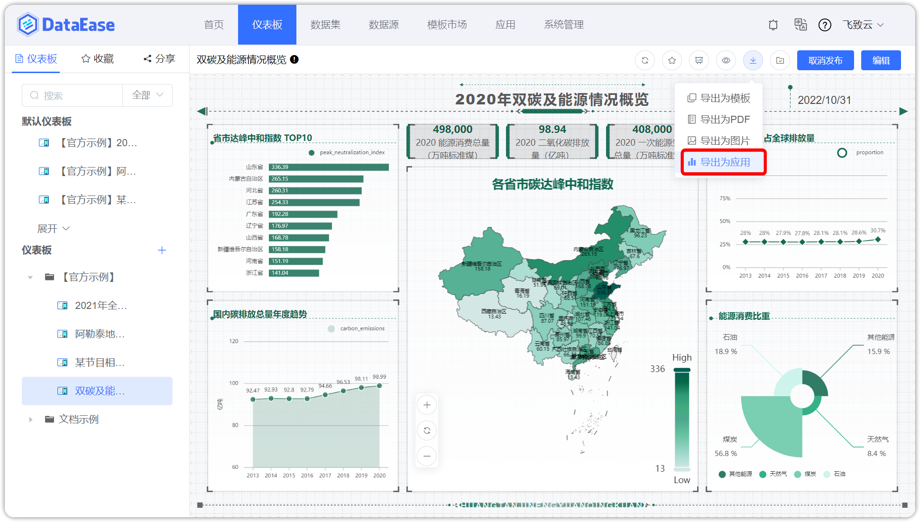Click the zoom-in button on the map
The image size is (920, 522).
tap(427, 405)
